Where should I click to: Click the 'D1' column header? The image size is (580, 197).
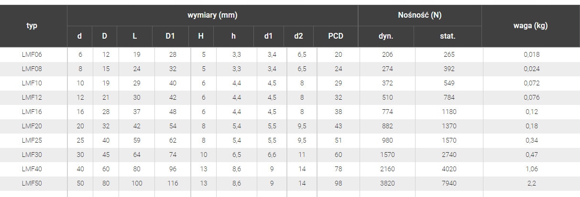pyautogui.click(x=170, y=36)
